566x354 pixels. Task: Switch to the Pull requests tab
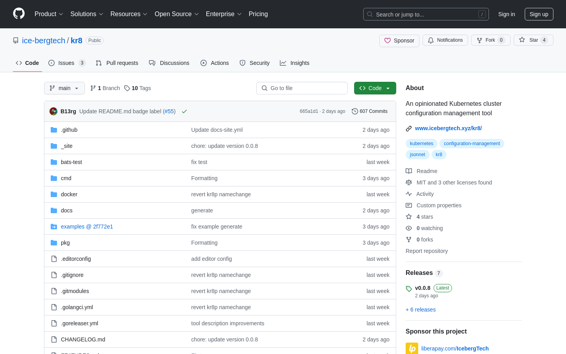tap(117, 63)
